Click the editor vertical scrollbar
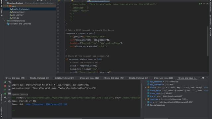This screenshot has height=119, width=212. point(208,41)
